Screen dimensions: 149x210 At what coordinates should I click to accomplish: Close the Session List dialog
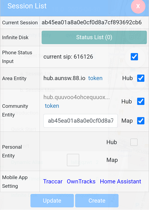click(x=138, y=6)
